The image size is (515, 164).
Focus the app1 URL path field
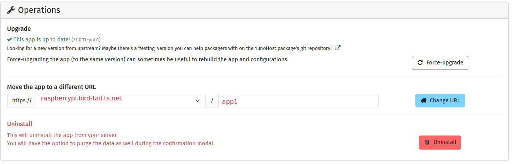pyautogui.click(x=298, y=101)
